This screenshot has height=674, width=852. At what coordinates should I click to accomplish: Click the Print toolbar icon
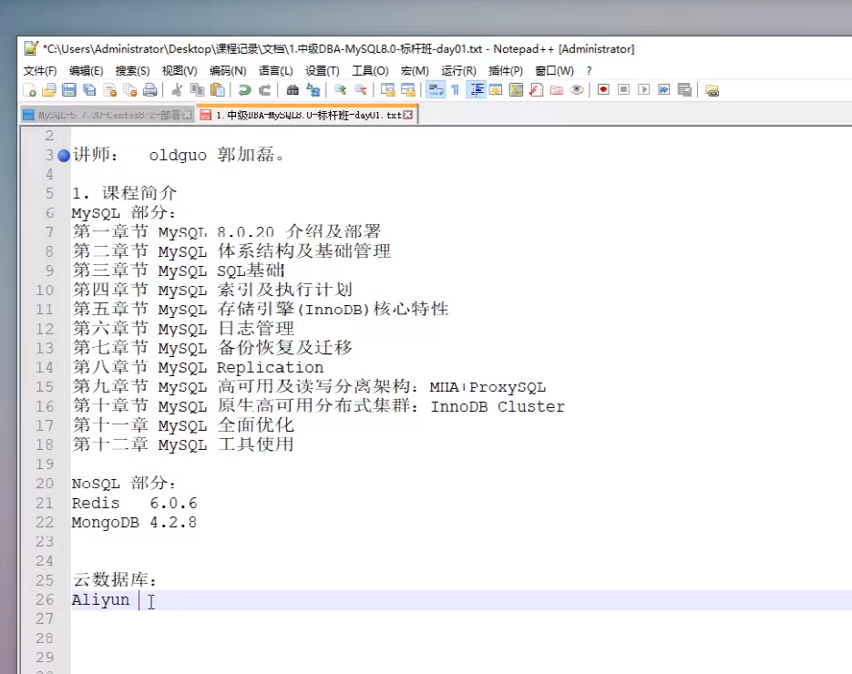click(x=150, y=90)
